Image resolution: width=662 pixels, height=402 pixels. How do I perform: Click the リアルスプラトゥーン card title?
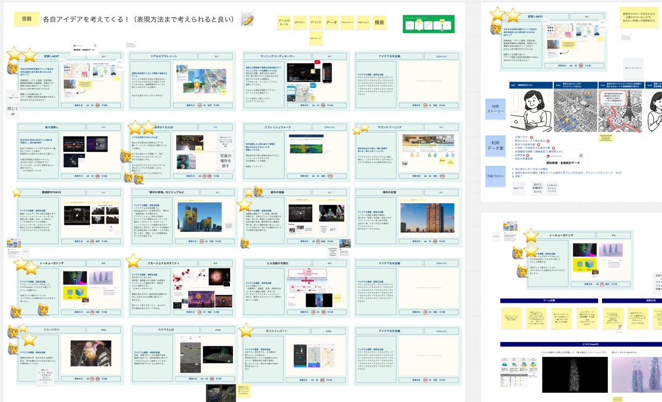coord(163,56)
